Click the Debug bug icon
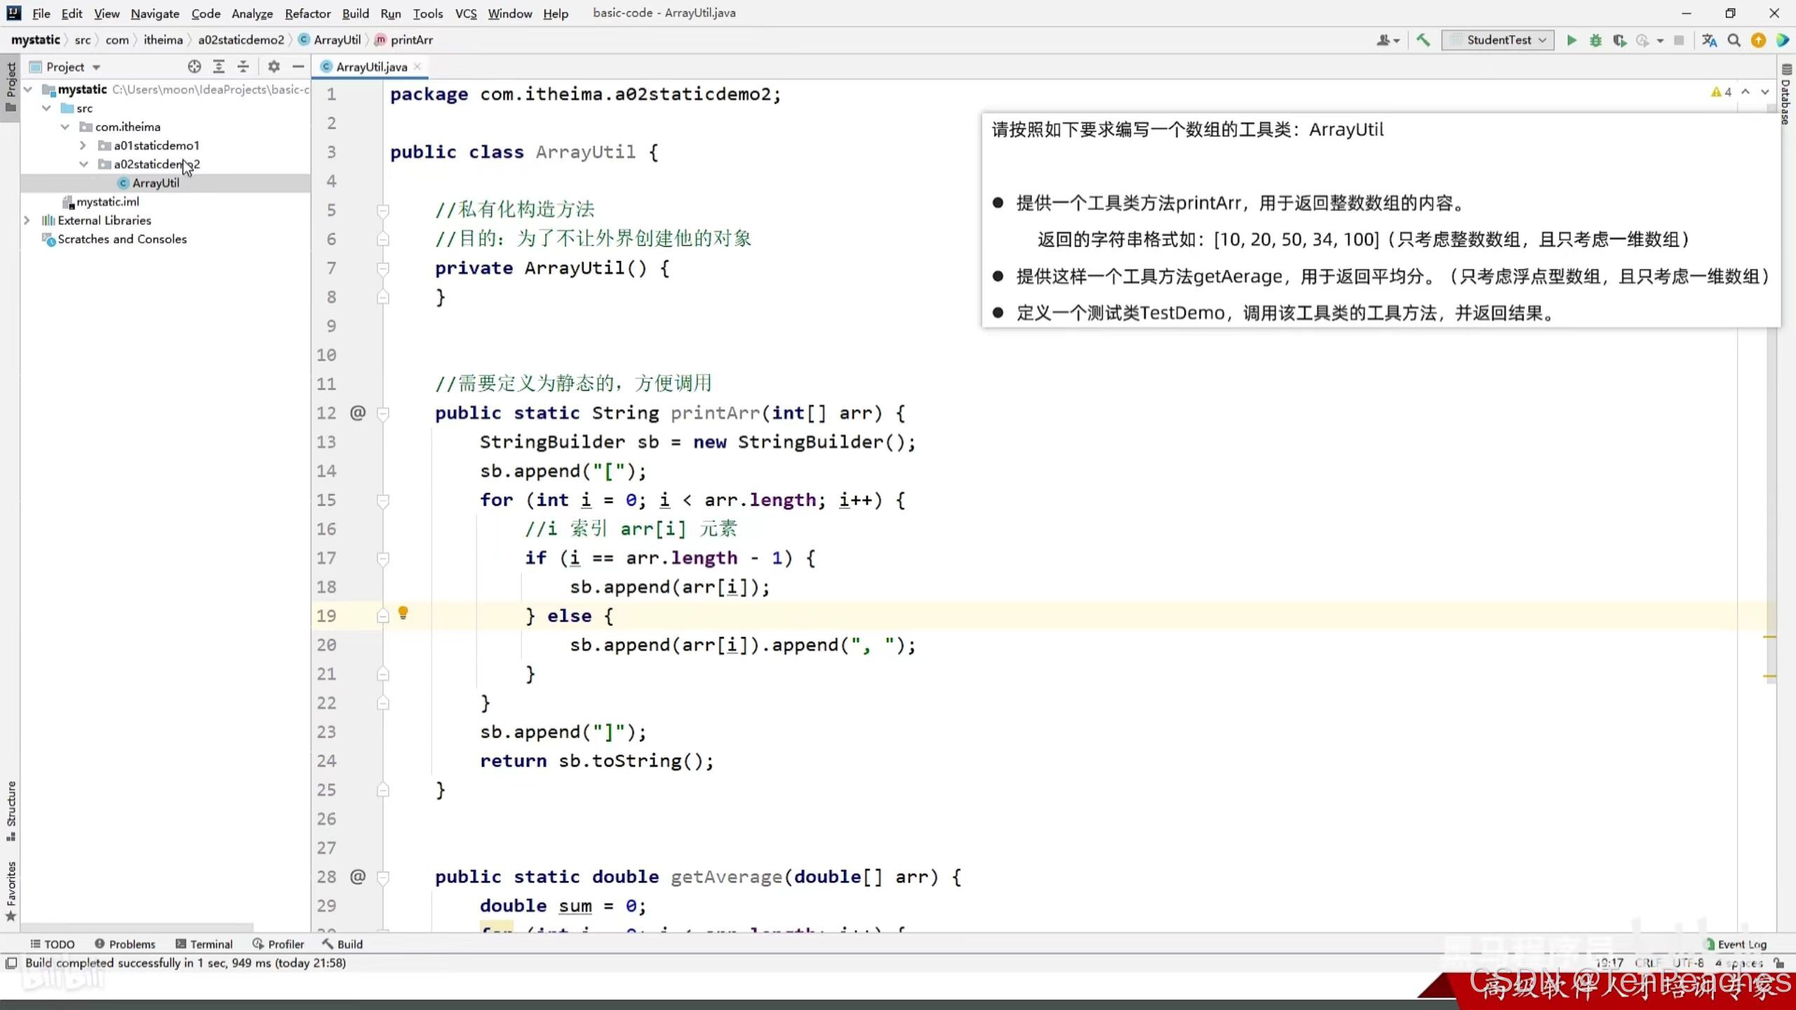The height and width of the screenshot is (1010, 1796). [x=1595, y=41]
